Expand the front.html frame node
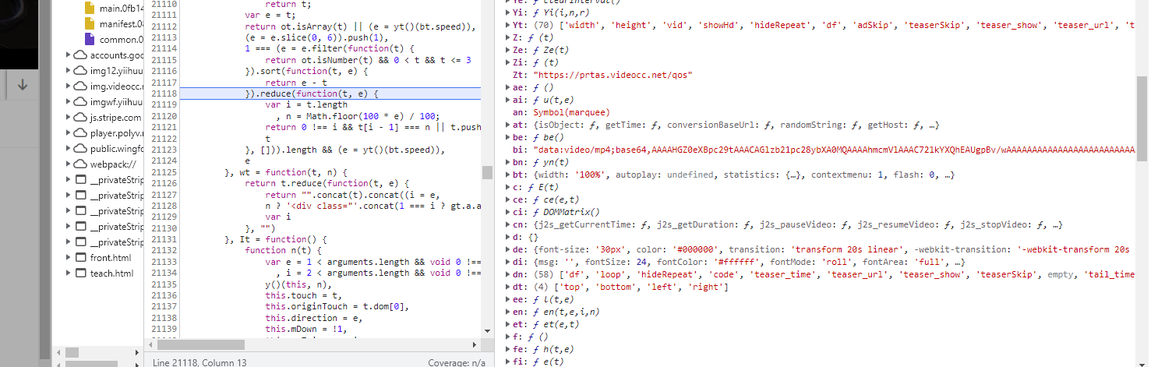Viewport: 1158px width, 367px height. [69, 258]
